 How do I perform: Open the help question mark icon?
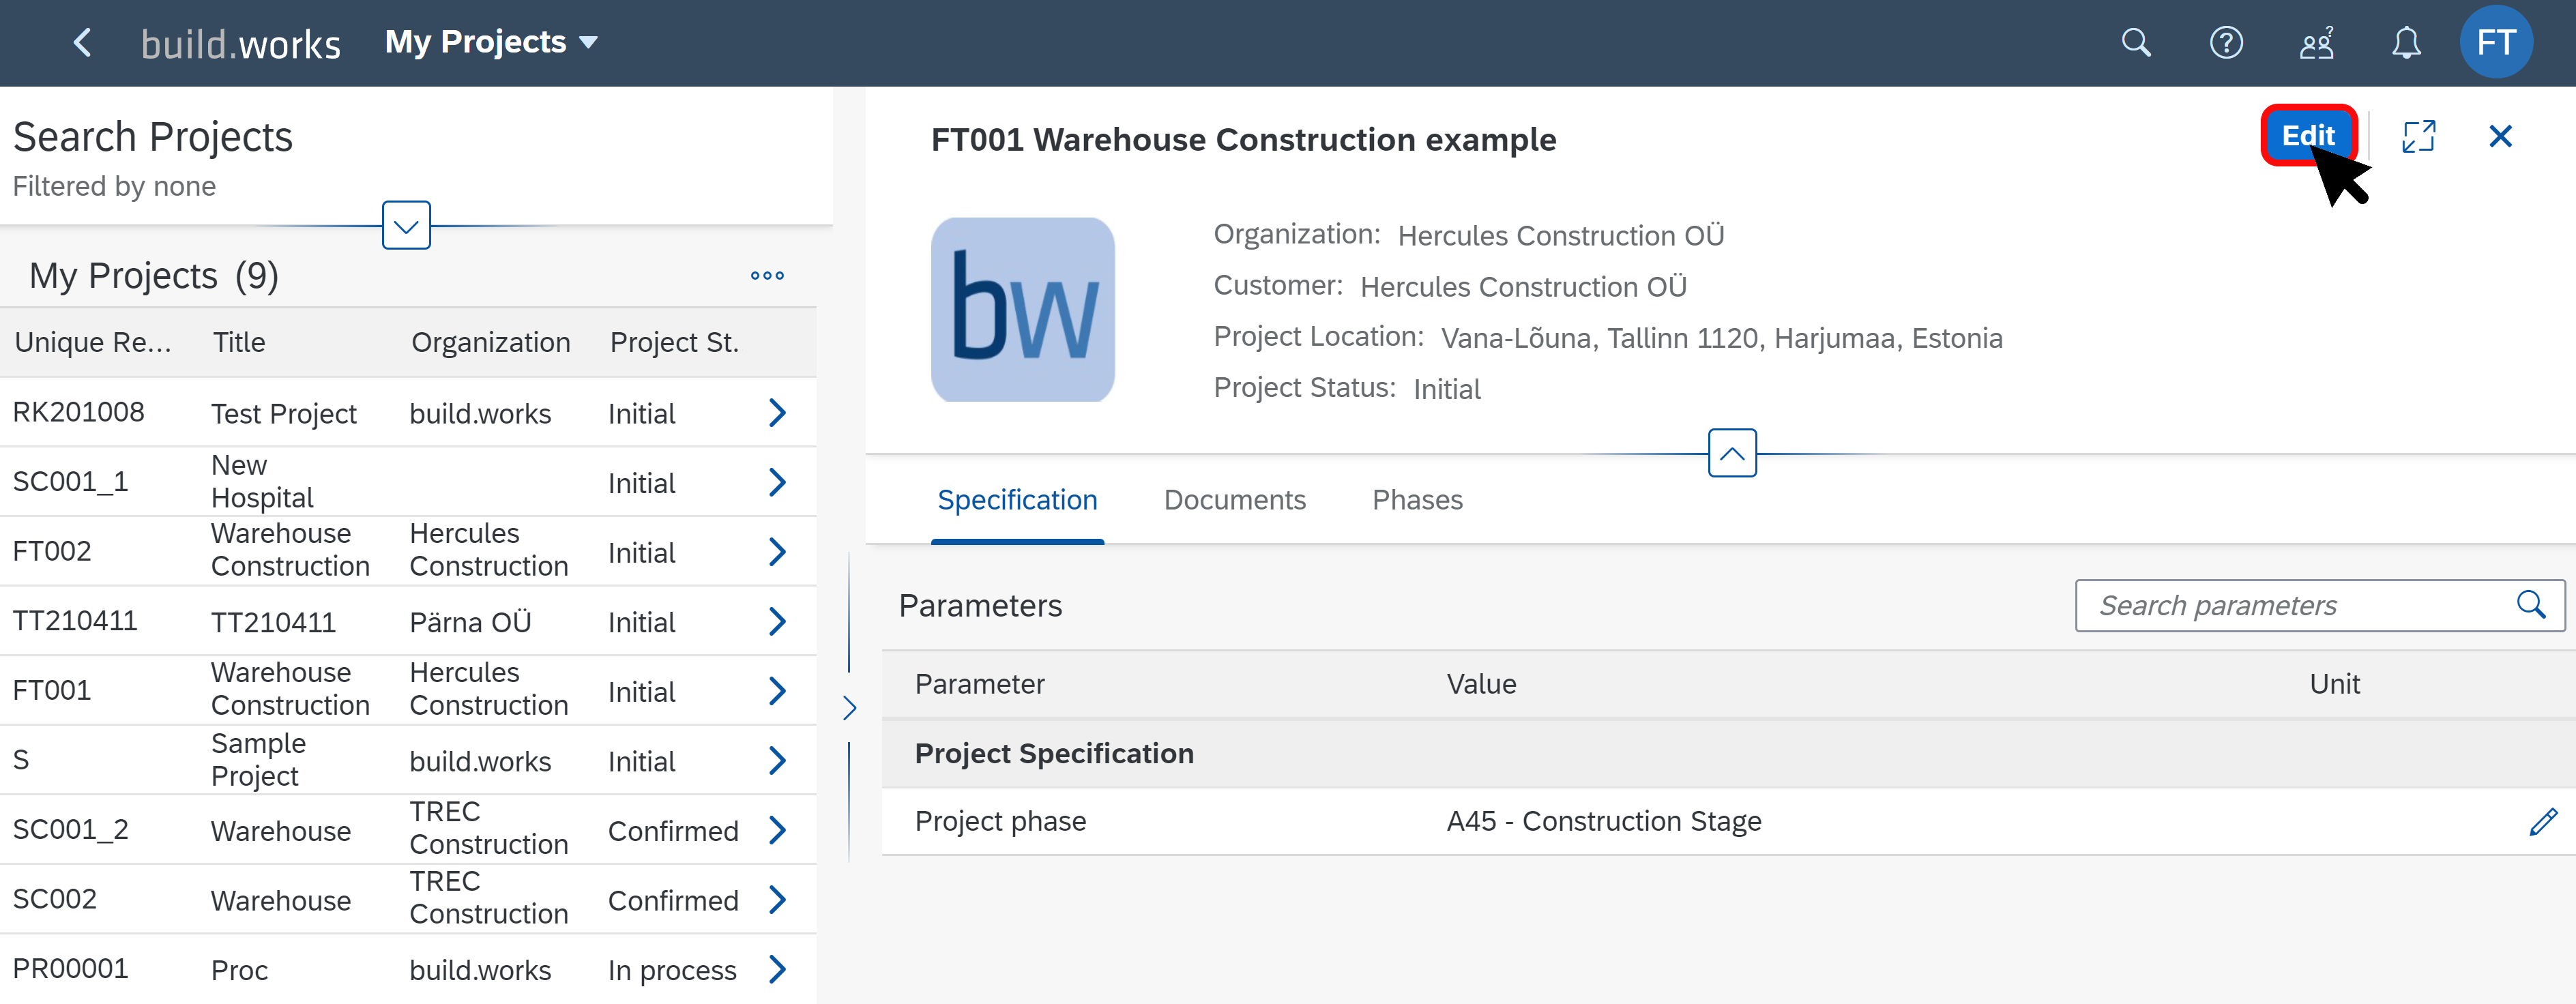tap(2226, 43)
